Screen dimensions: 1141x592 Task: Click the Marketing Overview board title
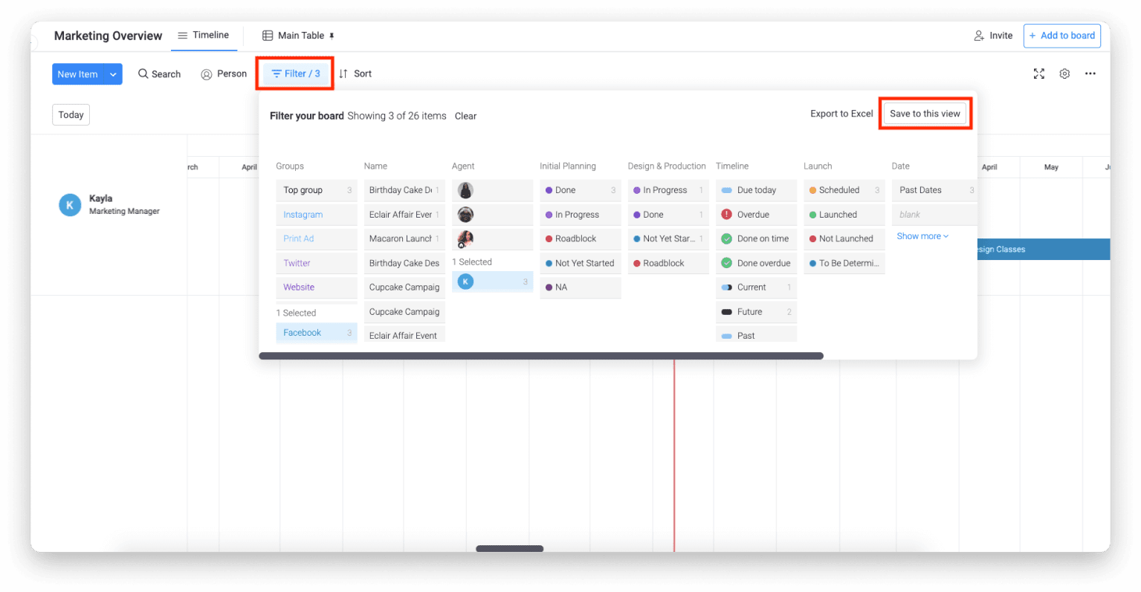[108, 36]
